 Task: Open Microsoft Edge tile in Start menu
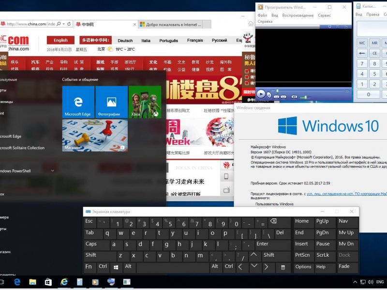click(78, 102)
